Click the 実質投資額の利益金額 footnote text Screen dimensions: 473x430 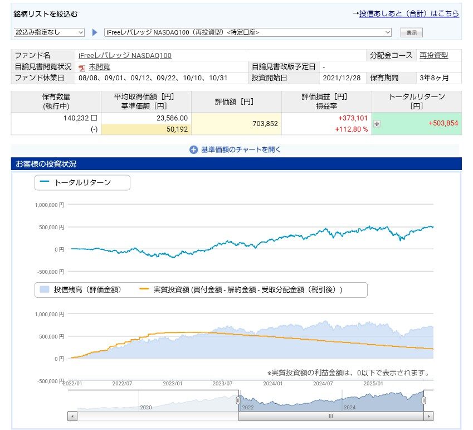point(348,373)
